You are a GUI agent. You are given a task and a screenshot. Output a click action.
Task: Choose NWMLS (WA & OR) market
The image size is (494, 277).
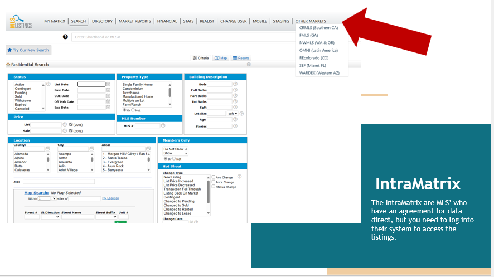pos(317,43)
